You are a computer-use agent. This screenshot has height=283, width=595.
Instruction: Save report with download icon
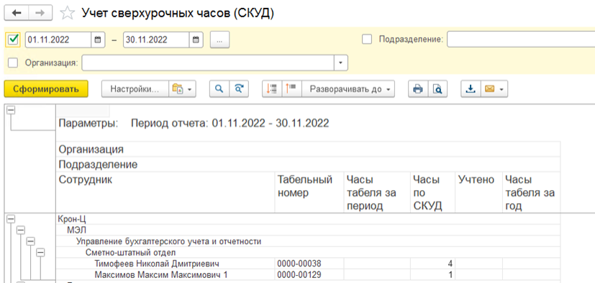pyautogui.click(x=471, y=89)
